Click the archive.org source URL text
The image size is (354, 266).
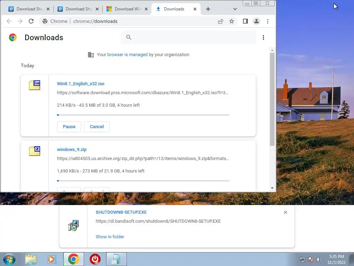143,159
